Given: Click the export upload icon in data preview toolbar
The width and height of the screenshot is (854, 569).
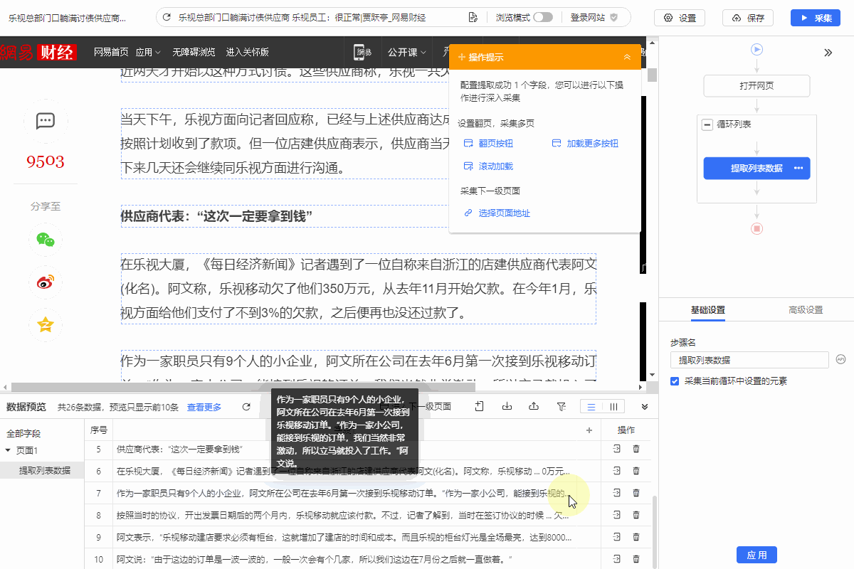Looking at the screenshot, I should pos(534,407).
